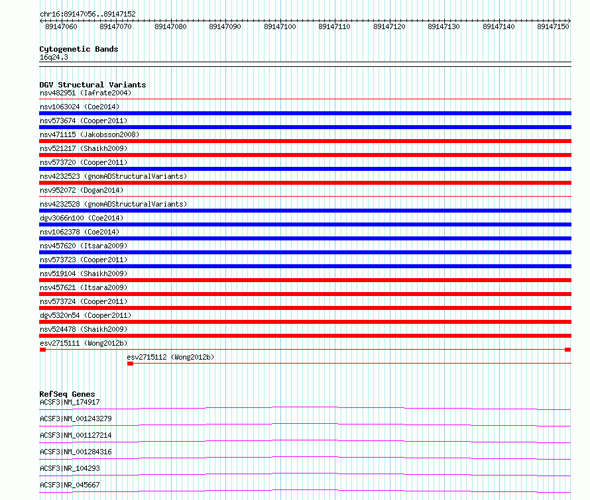Click variant label nsv519104 (Shaikh2009)
Screen dimensions: 590x500
[84, 274]
